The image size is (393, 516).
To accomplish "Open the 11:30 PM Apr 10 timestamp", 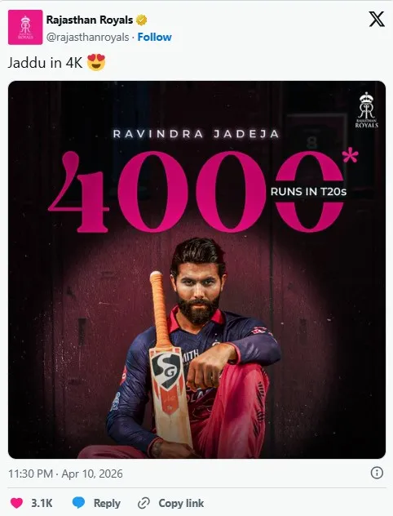I will click(x=65, y=474).
